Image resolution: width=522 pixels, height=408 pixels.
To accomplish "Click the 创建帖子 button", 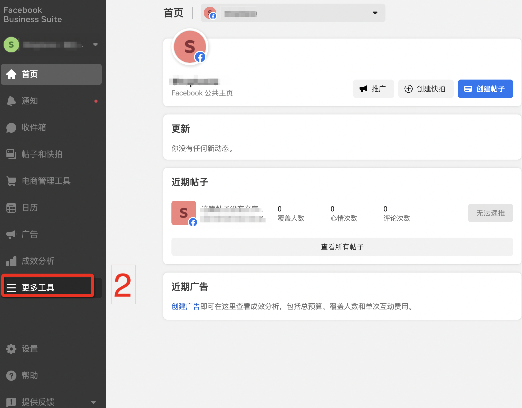I will point(486,89).
